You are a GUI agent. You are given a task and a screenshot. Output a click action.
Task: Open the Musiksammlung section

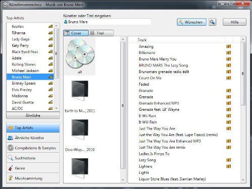33,178
